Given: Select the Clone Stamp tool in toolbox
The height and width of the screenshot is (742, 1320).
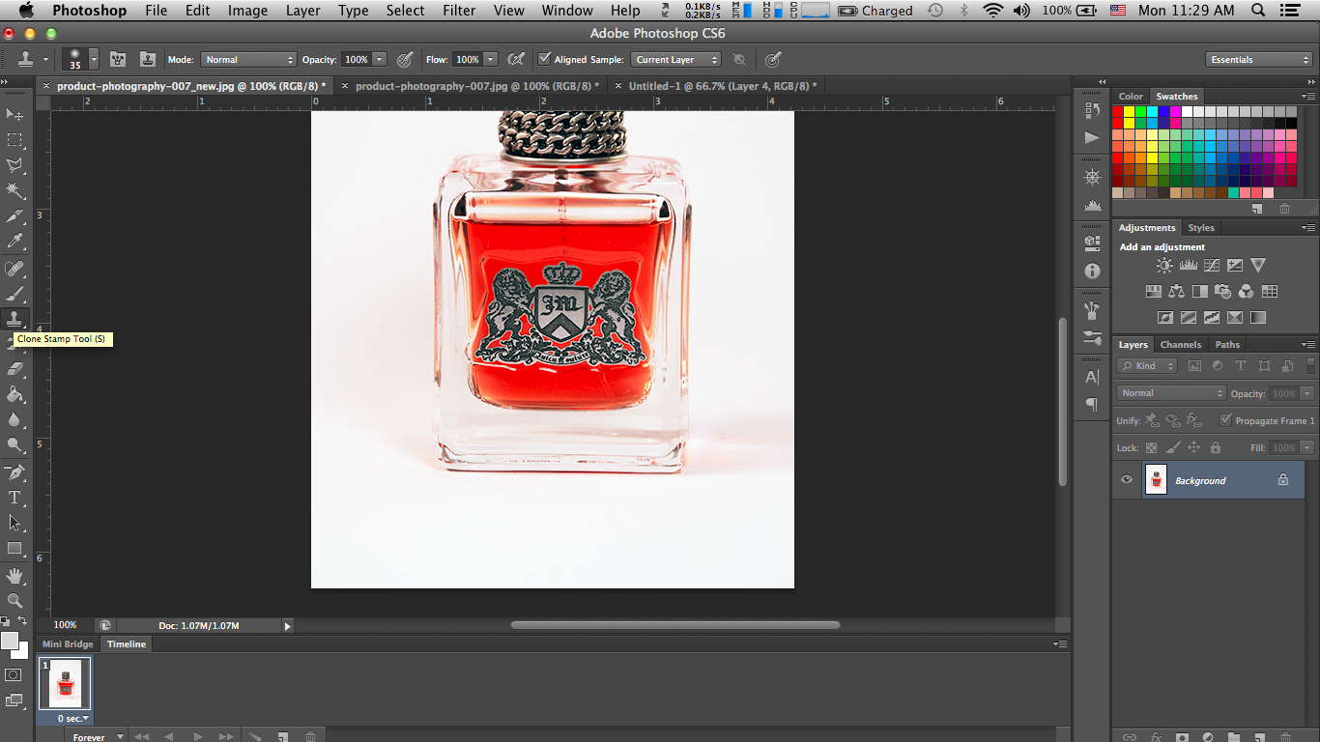Looking at the screenshot, I should (14, 318).
